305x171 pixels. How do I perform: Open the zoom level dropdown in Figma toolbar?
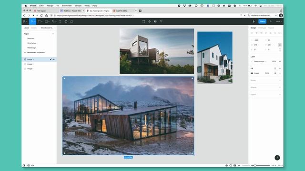tap(279, 21)
